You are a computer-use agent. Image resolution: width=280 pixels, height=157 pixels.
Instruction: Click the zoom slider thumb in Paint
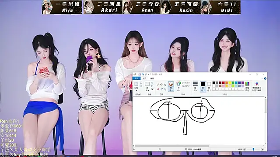pos(253,149)
